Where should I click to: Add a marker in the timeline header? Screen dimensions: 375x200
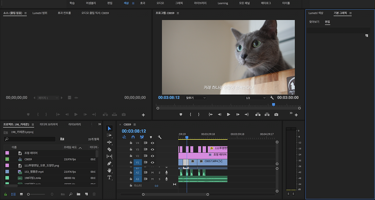(x=151, y=137)
